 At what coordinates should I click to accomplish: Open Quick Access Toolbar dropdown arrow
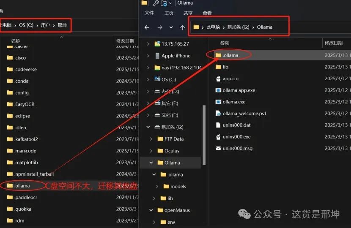(170, 3)
